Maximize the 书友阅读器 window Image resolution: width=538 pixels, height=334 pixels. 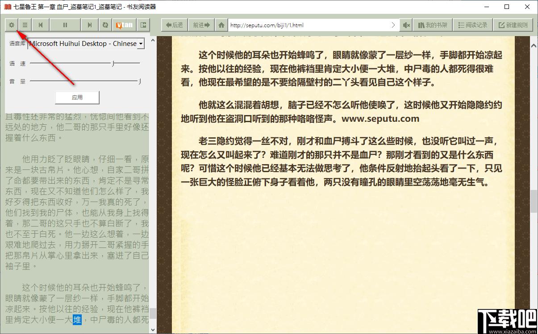tap(507, 7)
